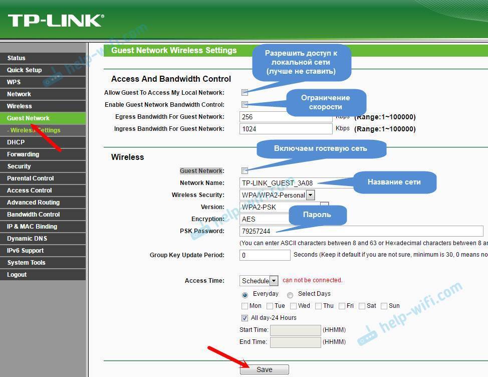Open the Network menu
This screenshot has width=488, height=377.
coord(43,94)
